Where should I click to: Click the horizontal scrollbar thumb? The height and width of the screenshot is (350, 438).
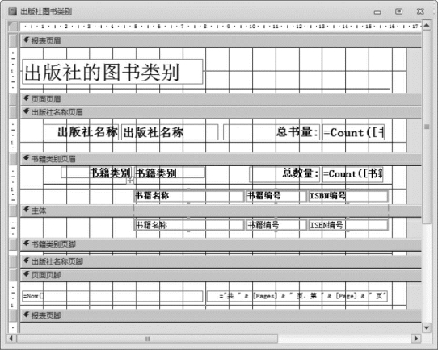pos(148,339)
